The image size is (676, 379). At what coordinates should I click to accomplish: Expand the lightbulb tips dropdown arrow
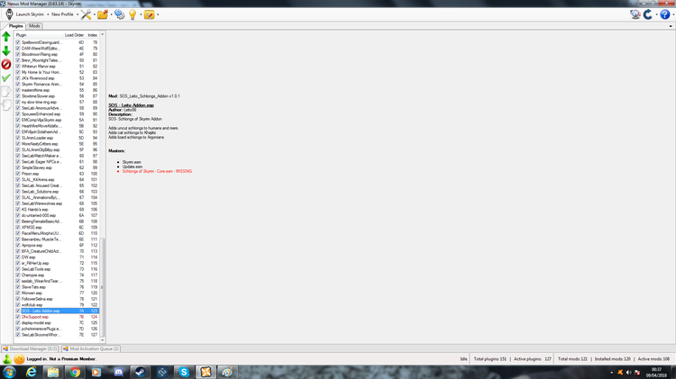point(141,14)
